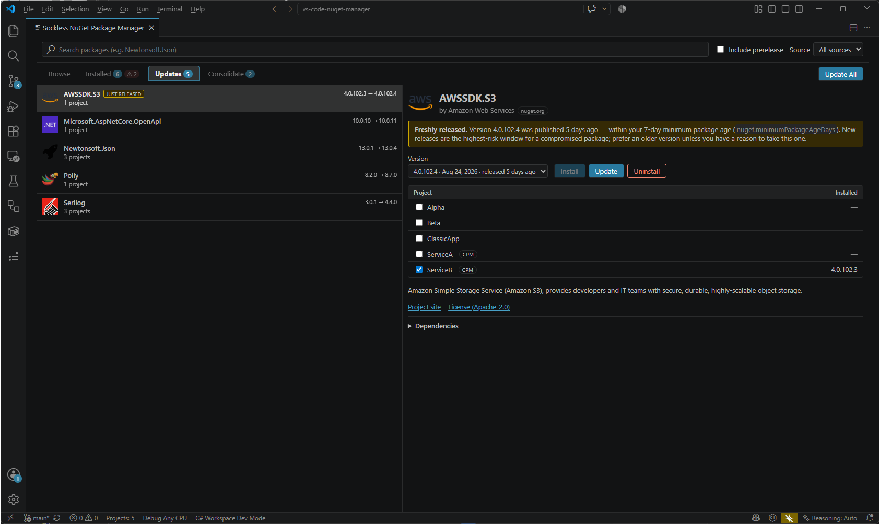This screenshot has width=879, height=524.
Task: Open Source Control view with 3 changes
Action: (x=14, y=81)
